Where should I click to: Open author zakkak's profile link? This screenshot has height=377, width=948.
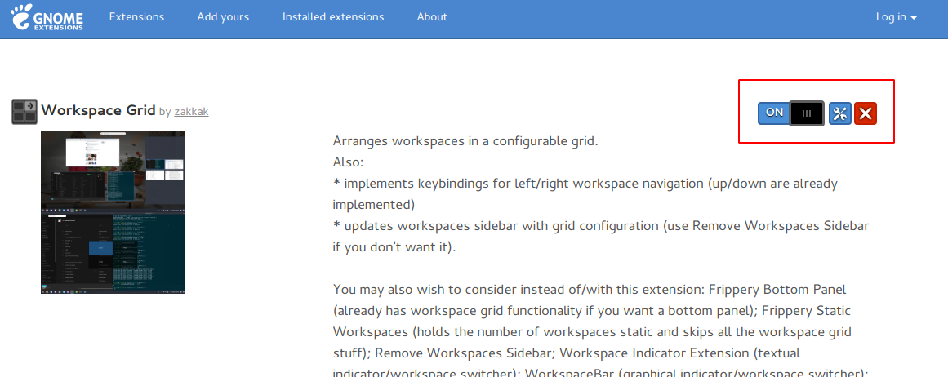(x=191, y=112)
